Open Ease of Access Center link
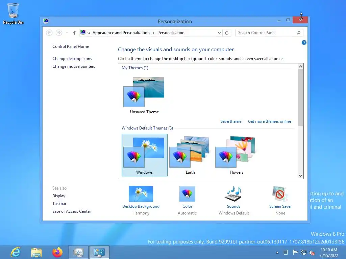This screenshot has width=346, height=259. [x=72, y=211]
